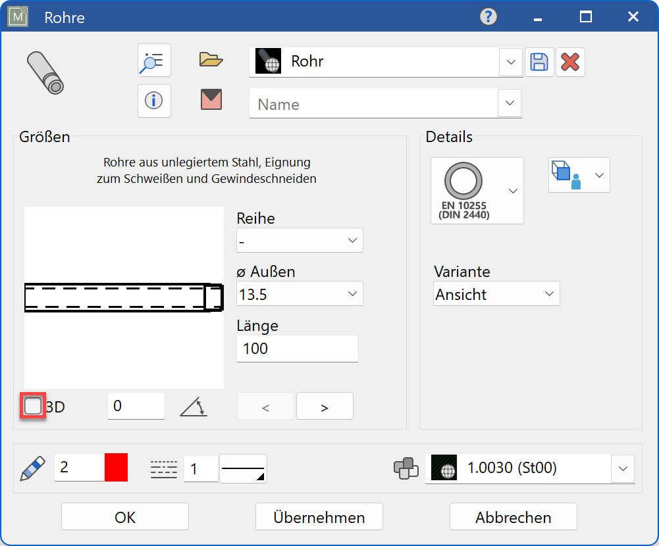Click the pen pencil icon
This screenshot has width=659, height=546.
(31, 468)
